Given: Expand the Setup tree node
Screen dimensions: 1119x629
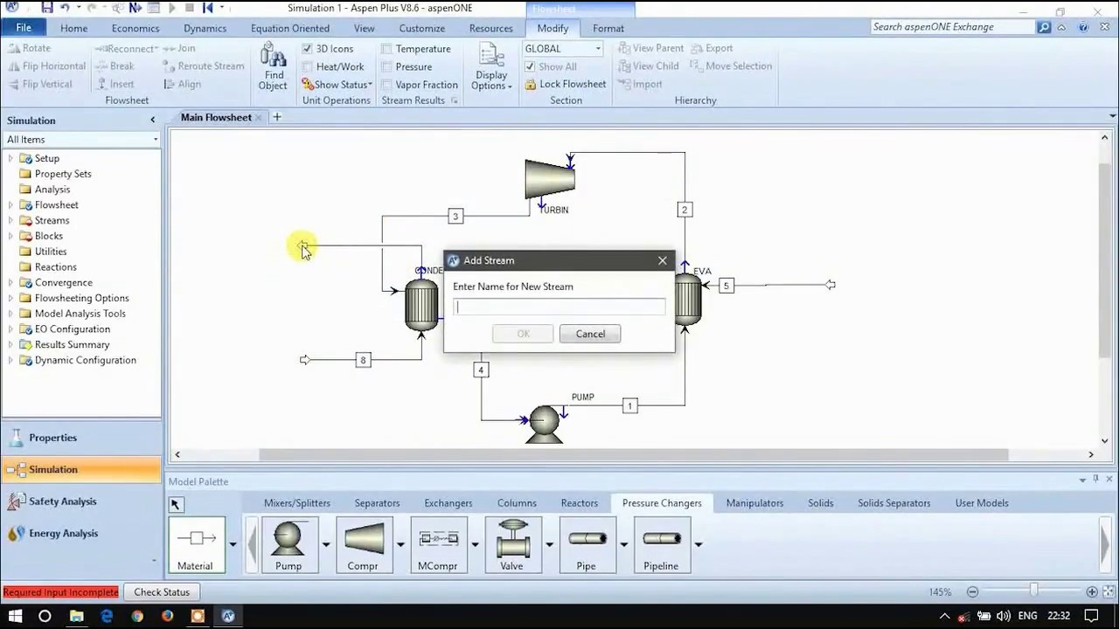Looking at the screenshot, I should click(x=10, y=158).
